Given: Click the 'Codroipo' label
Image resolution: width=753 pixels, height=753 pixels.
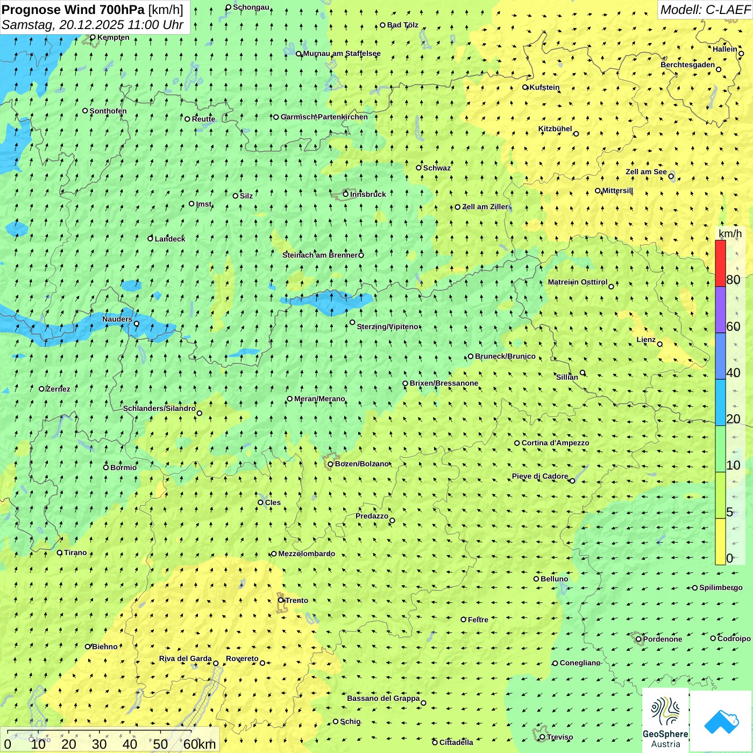Looking at the screenshot, I should click(734, 638).
